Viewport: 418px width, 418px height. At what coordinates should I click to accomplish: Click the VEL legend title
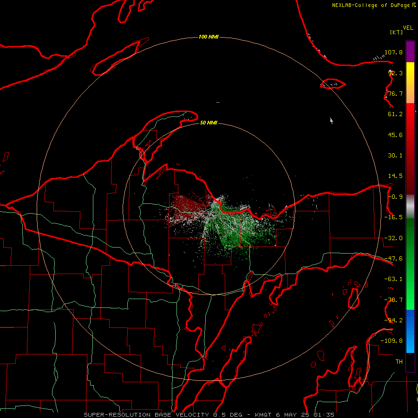tap(408, 28)
